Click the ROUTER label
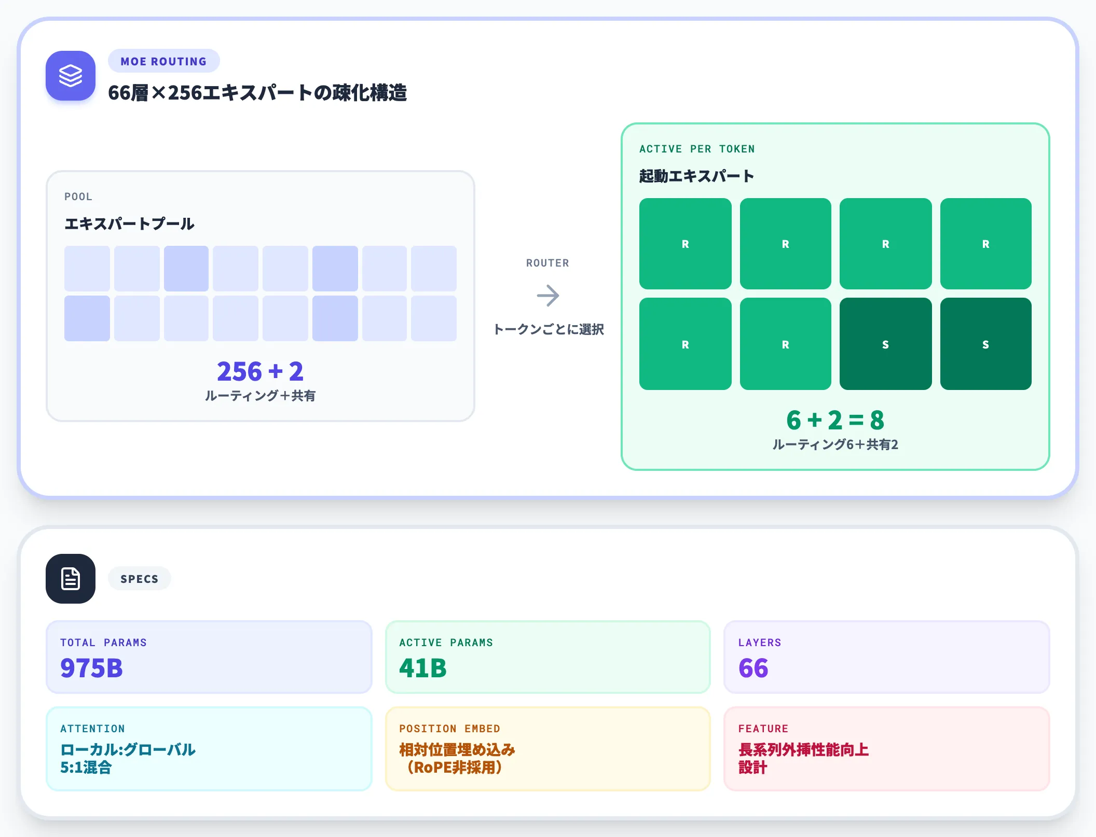This screenshot has height=837, width=1096. (x=548, y=263)
